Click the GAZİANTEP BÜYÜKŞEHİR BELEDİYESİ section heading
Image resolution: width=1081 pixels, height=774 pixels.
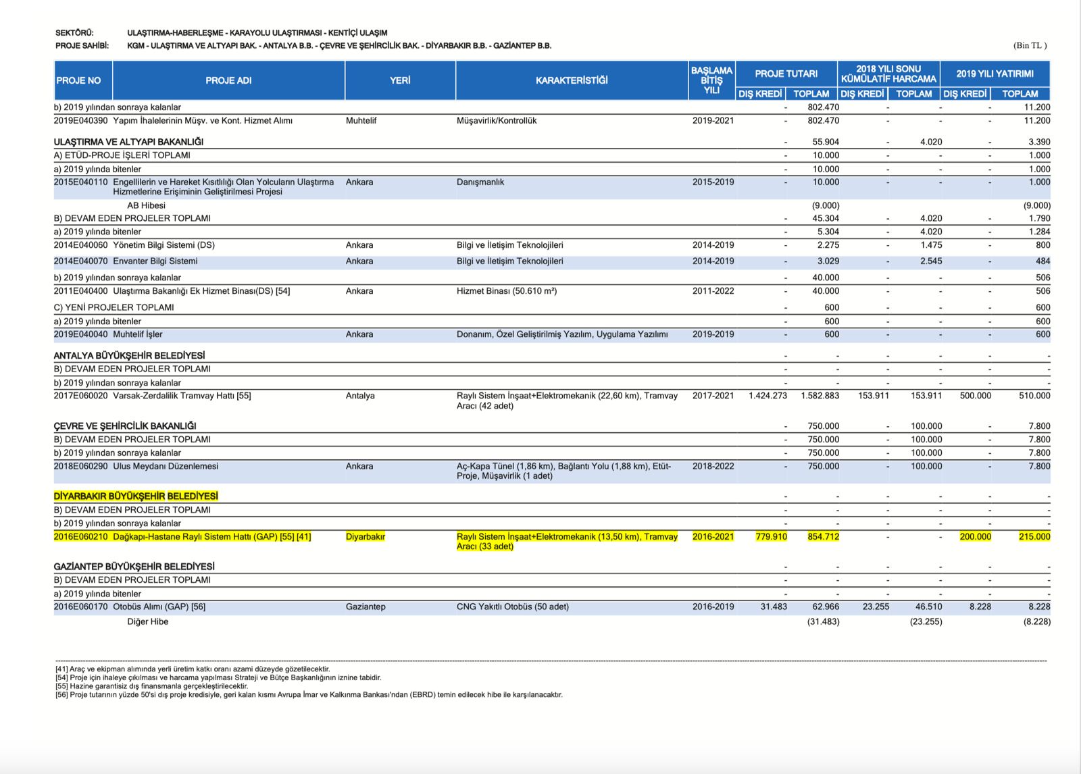pyautogui.click(x=134, y=567)
